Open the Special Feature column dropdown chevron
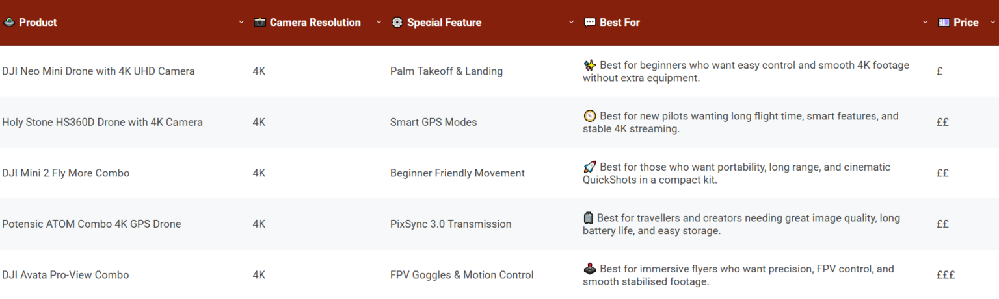This screenshot has width=999, height=299. [x=572, y=23]
